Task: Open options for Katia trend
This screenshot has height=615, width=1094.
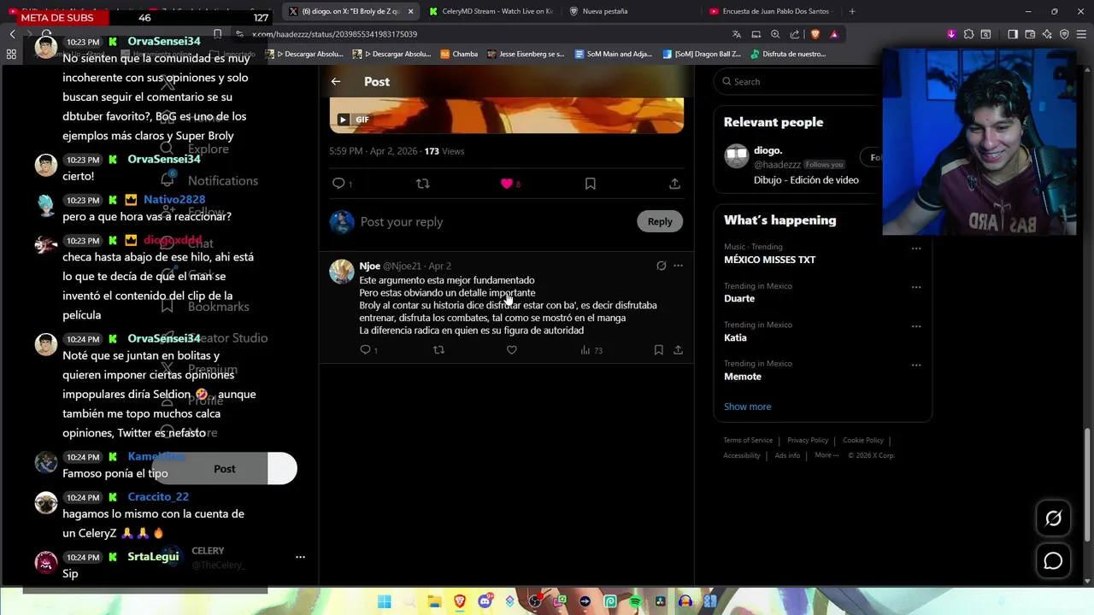Action: [x=916, y=326]
